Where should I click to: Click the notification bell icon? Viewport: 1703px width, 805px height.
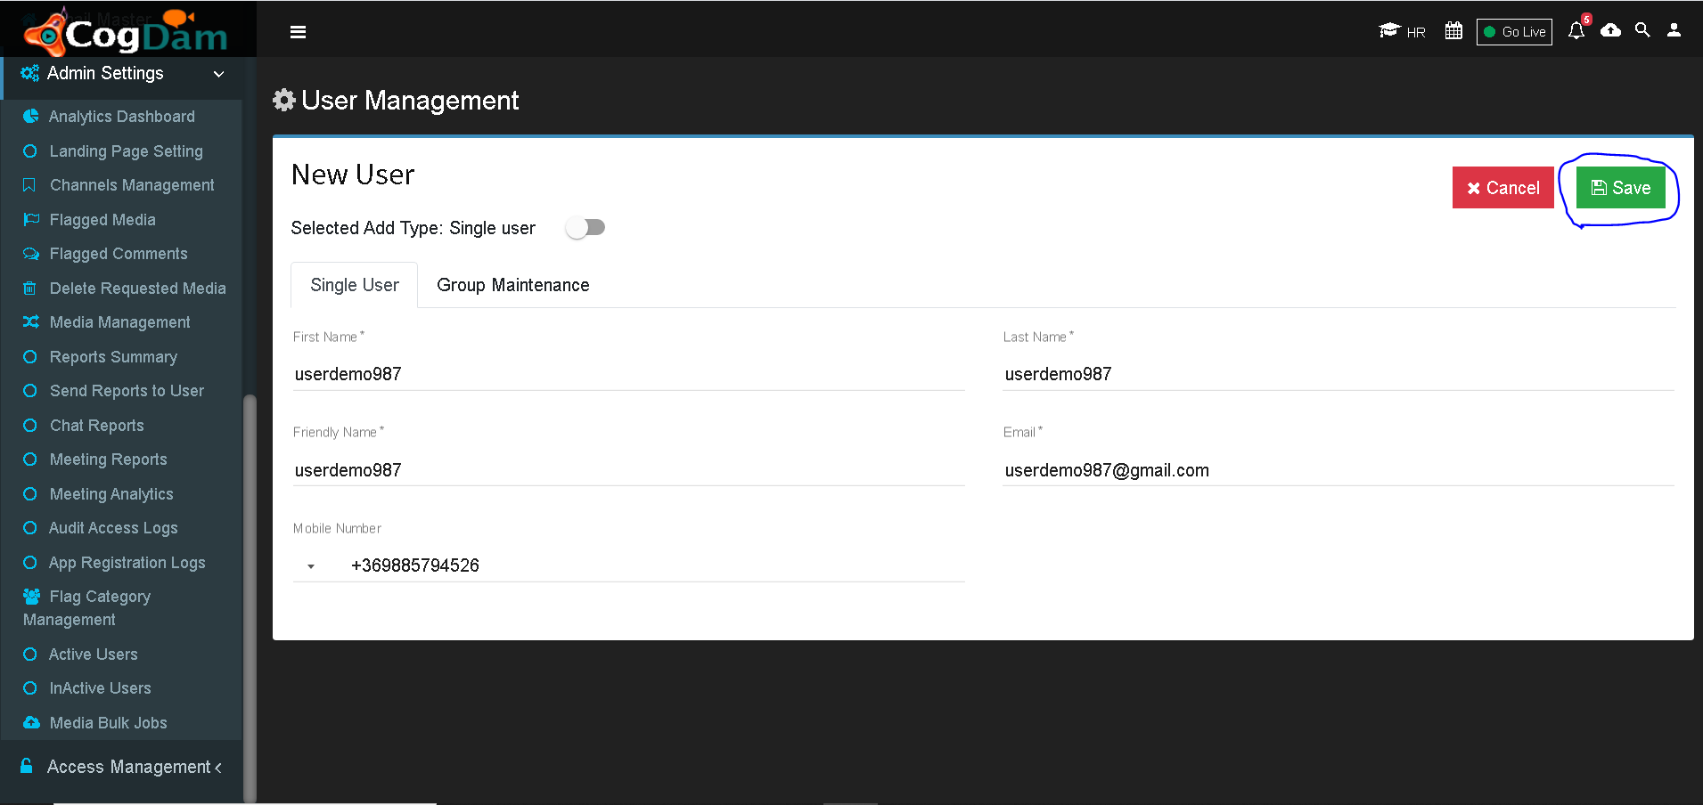[x=1576, y=31]
